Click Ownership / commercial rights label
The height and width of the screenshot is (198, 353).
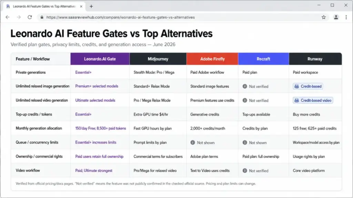click(x=39, y=156)
